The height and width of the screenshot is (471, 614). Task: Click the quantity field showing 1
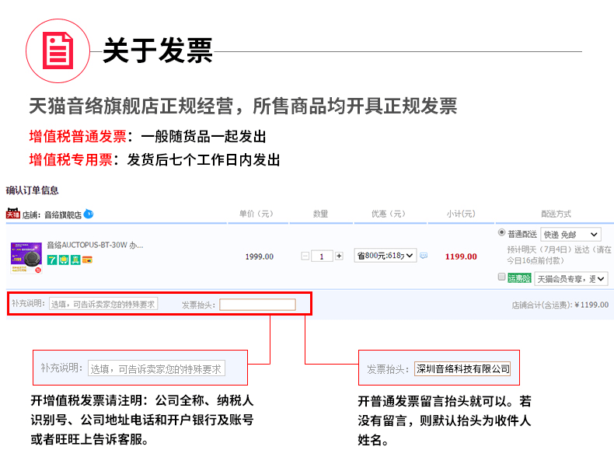coord(322,256)
